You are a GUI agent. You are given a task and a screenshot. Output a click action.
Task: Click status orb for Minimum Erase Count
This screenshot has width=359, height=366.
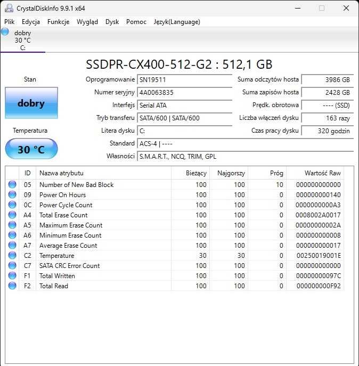click(x=12, y=235)
